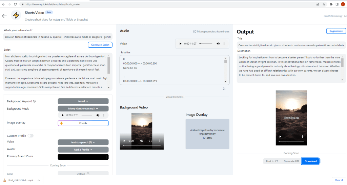The width and height of the screenshot is (347, 185).
Task: Click the info icon next to Background Keyword
Action: (34, 101)
